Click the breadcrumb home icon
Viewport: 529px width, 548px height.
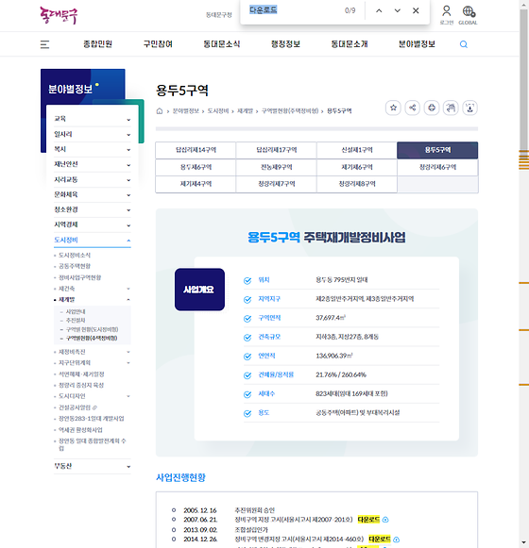click(x=160, y=111)
